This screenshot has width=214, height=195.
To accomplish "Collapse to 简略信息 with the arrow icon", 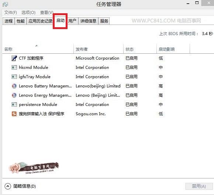I will tap(8, 186).
